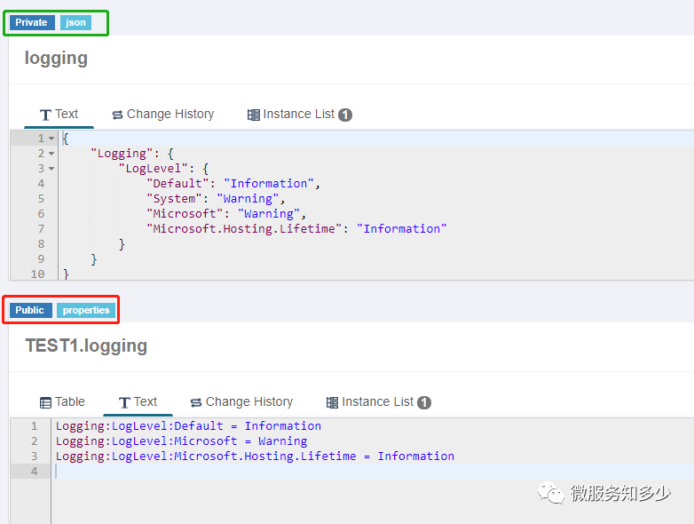Click the Public label badge

(x=30, y=310)
